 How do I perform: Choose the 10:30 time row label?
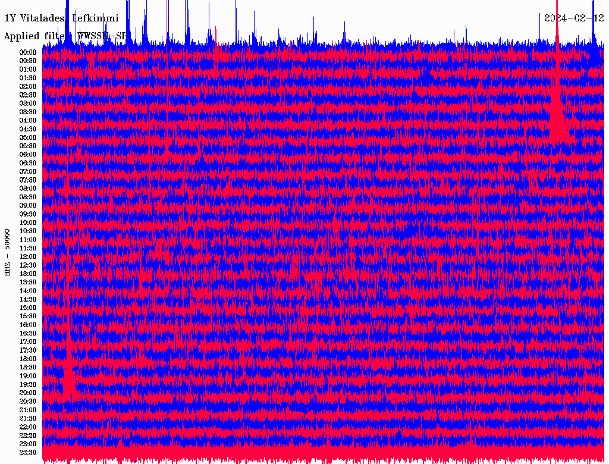coord(28,231)
